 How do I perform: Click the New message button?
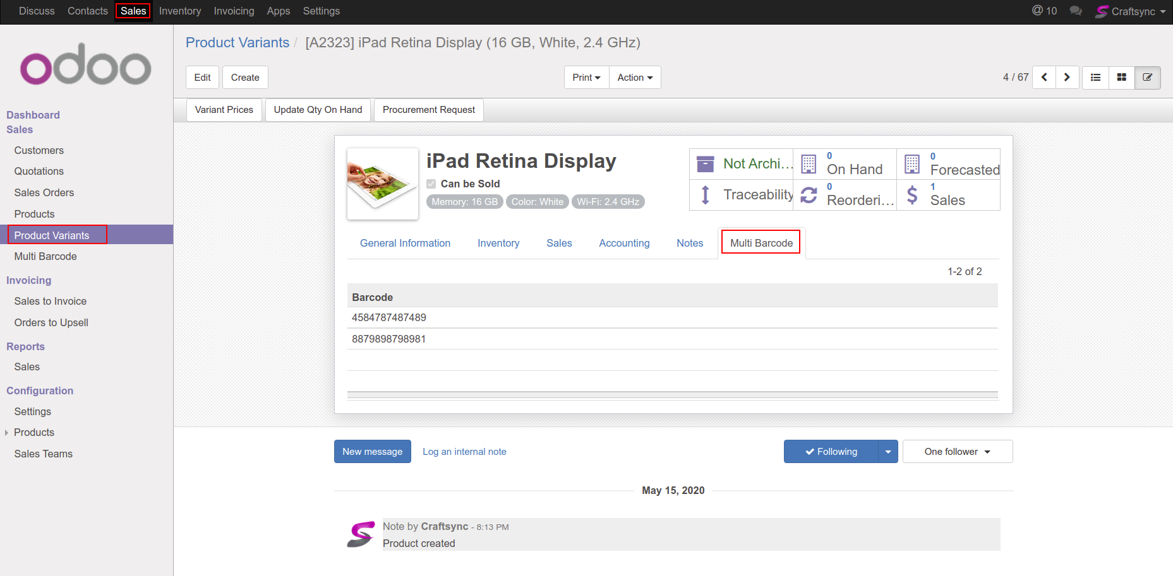[372, 452]
